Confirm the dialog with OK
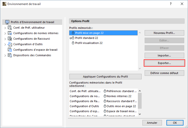Screen dimensions: 188x128 175,123
